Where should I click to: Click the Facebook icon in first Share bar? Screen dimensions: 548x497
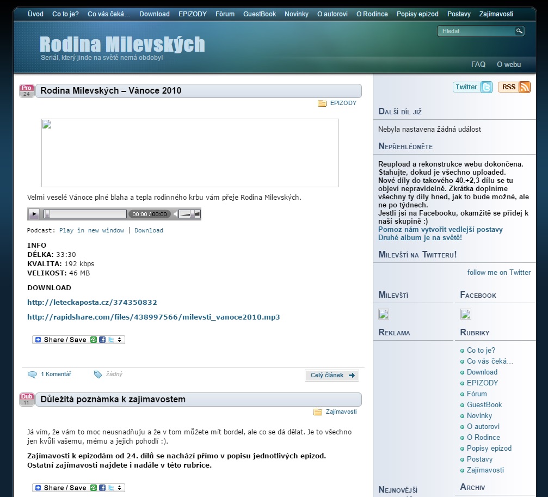102,340
